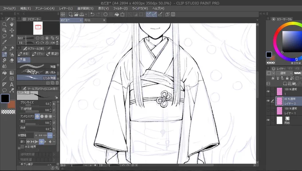
Task: Open CLIP STUDIO launcher icon in command bar
Action: [63, 15]
